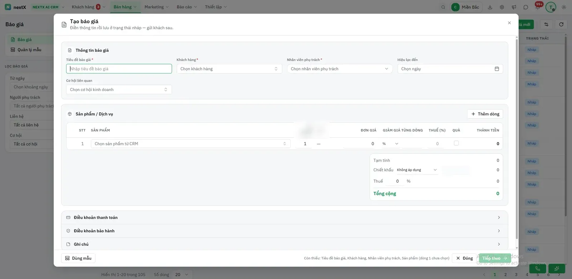Click the ĐƠN GIÁ field in row 1
572x279 pixels.
360,144
